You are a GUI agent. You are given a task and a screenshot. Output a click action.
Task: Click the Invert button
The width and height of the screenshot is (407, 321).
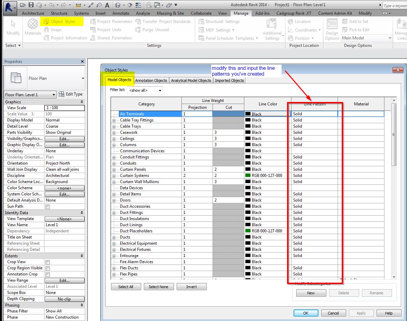click(192, 287)
